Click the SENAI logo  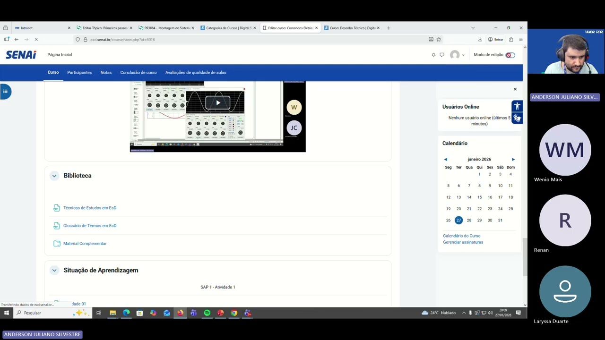tap(21, 55)
